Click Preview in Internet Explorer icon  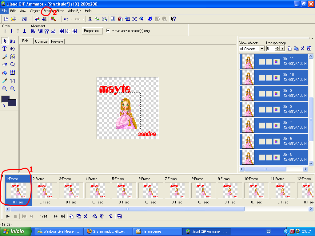click(x=150, y=19)
